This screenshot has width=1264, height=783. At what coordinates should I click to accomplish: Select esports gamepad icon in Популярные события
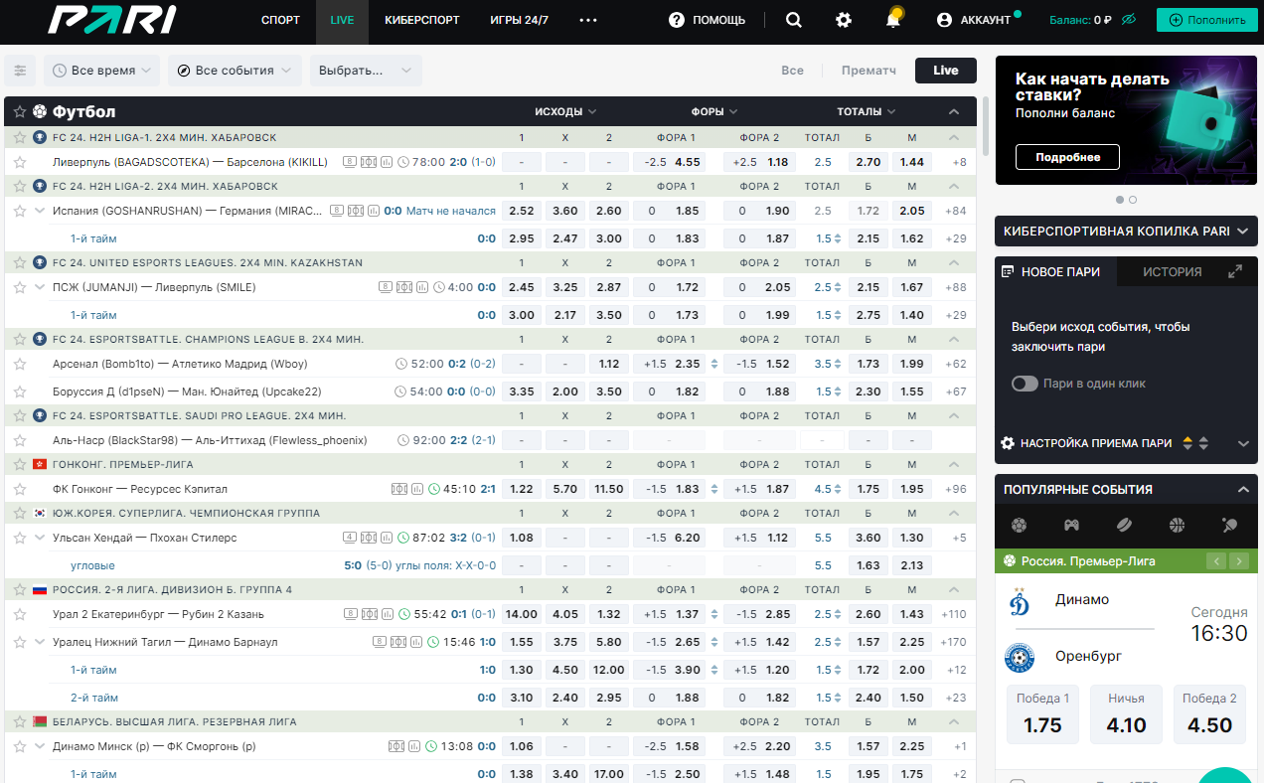point(1071,525)
